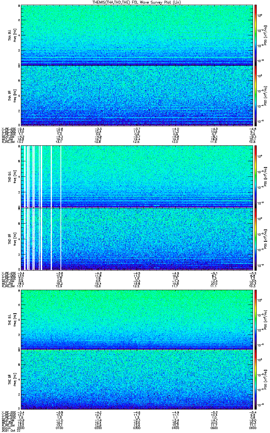Click the THE B-parallel freq [Hz] axis label

pyautogui.click(x=14, y=380)
